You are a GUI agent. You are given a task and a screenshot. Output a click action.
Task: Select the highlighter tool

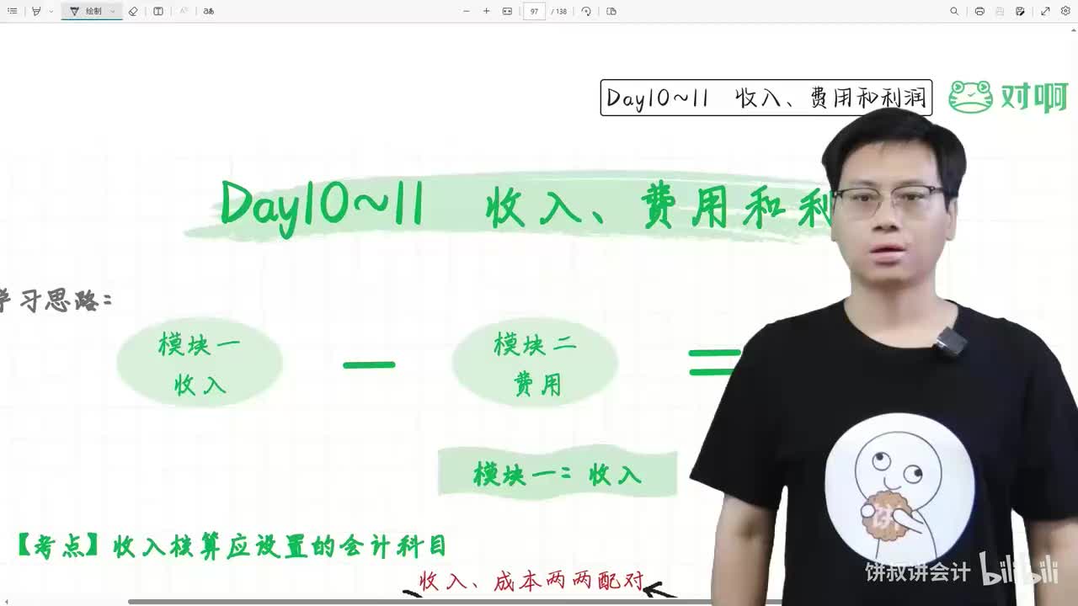coord(36,11)
